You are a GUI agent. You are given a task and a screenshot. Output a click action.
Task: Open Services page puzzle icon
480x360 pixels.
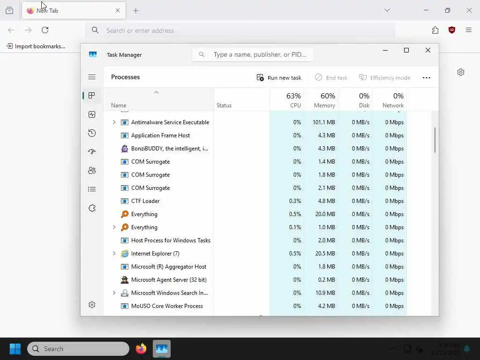92,208
